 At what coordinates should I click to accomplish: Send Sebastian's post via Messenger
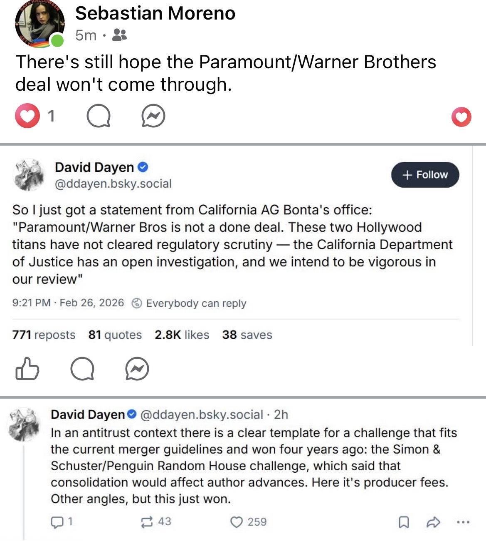[153, 116]
